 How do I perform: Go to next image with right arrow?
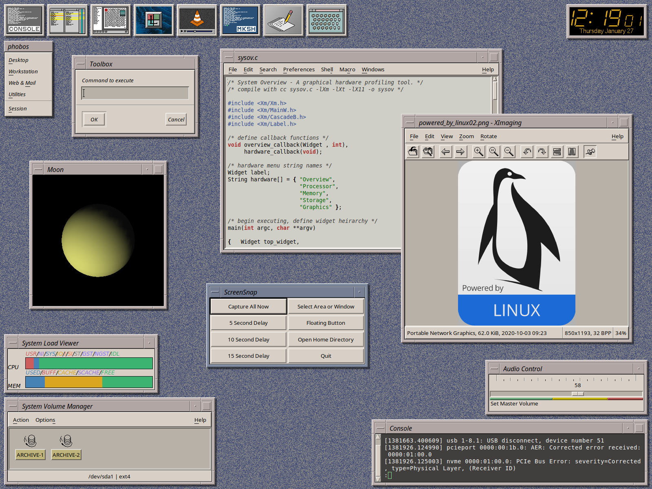(460, 152)
